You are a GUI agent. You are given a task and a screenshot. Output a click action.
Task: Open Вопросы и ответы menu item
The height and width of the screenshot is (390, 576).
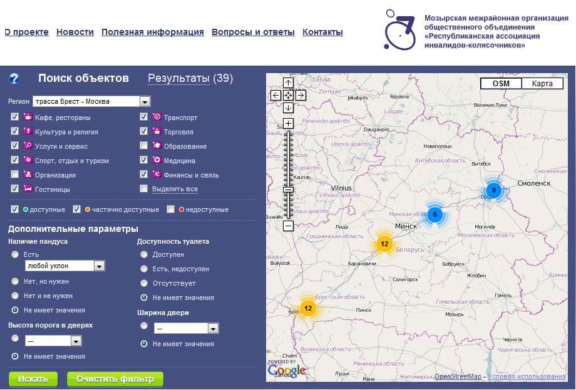tap(253, 32)
